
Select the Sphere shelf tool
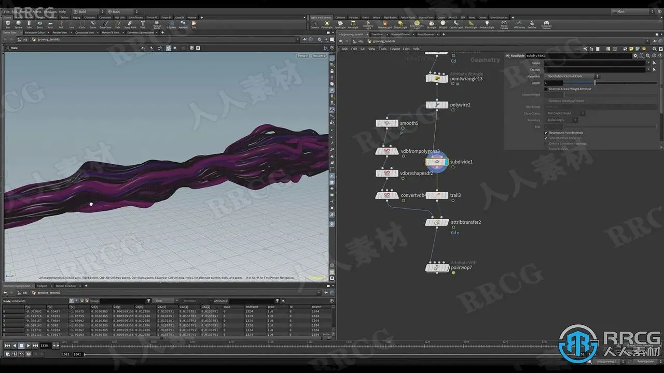pyautogui.click(x=18, y=24)
